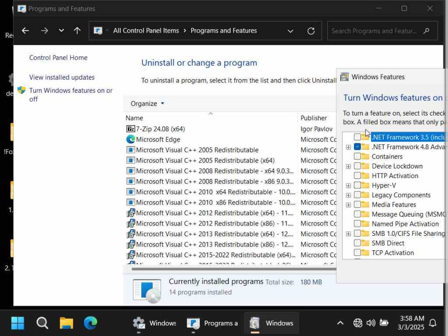This screenshot has width=448, height=336.
Task: Click Visual C++ 2005 Redistributable (x64) icon
Action: point(130,161)
